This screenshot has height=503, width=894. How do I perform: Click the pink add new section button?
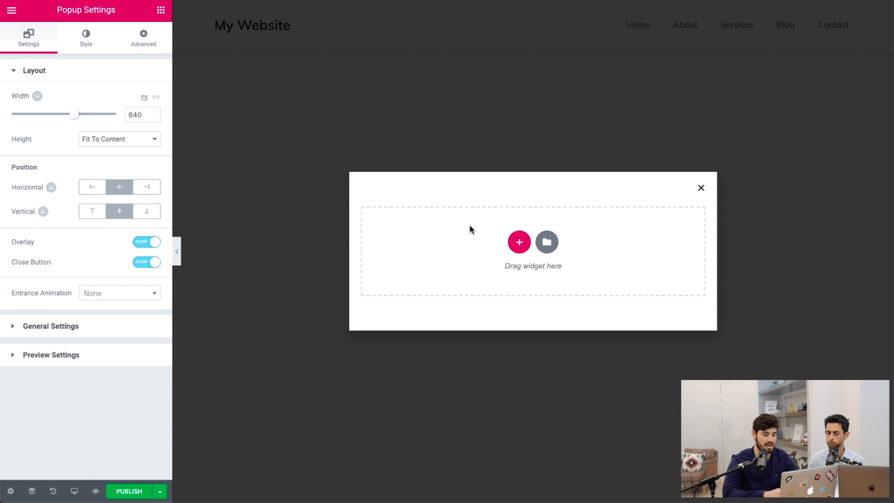click(519, 242)
